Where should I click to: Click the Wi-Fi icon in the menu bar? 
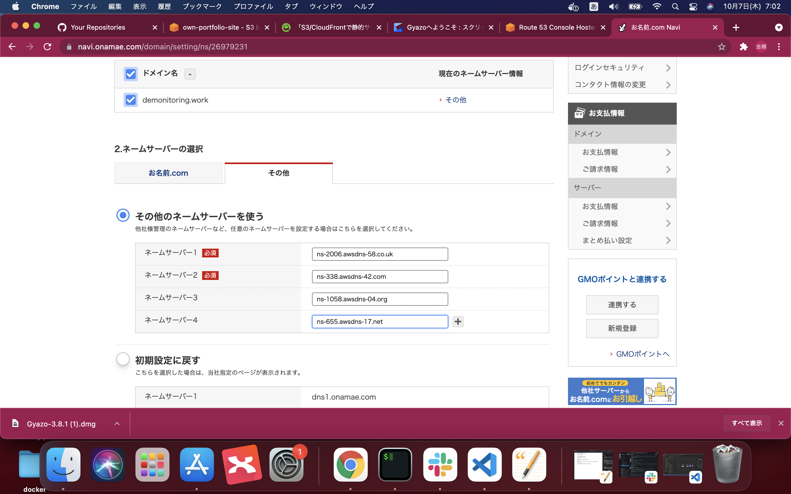pos(657,6)
